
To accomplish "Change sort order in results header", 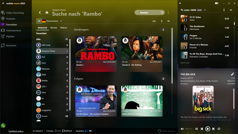I will [x=161, y=21].
